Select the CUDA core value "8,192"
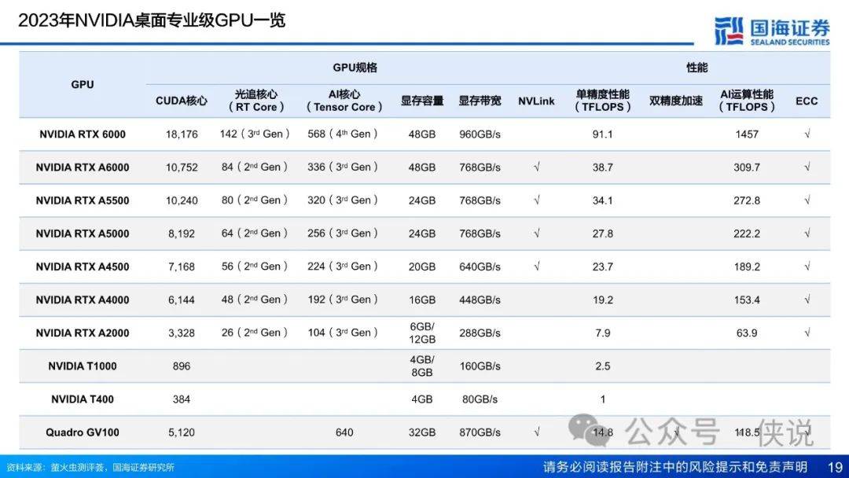849x478 pixels. click(182, 233)
